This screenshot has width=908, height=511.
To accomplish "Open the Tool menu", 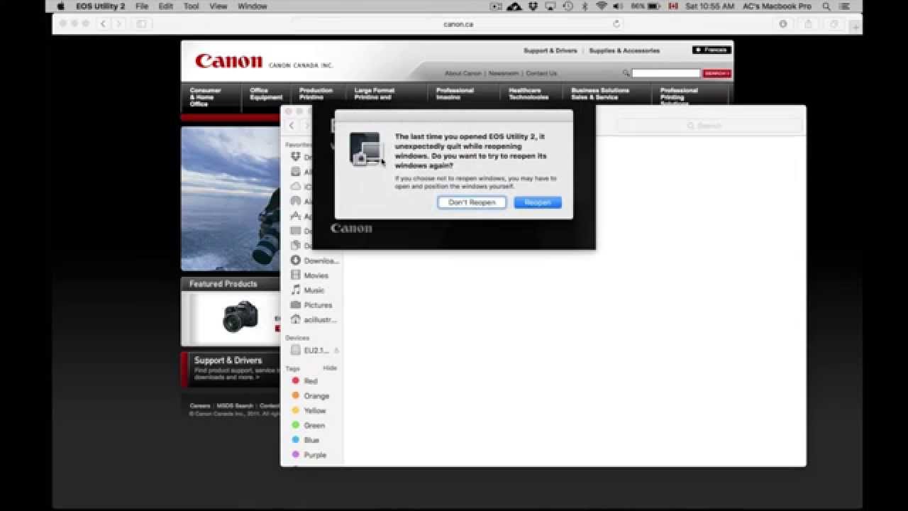I will [192, 6].
